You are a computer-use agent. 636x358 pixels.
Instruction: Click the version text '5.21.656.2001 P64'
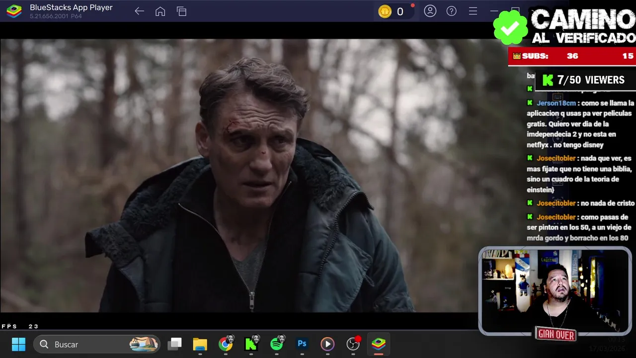(x=56, y=16)
